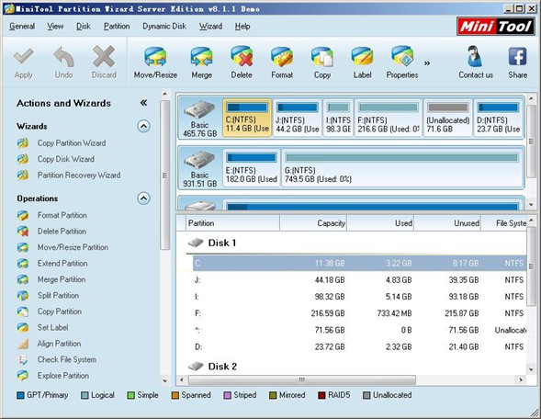This screenshot has width=541, height=419.
Task: Click the Disk 2 heading in list
Action: click(222, 367)
